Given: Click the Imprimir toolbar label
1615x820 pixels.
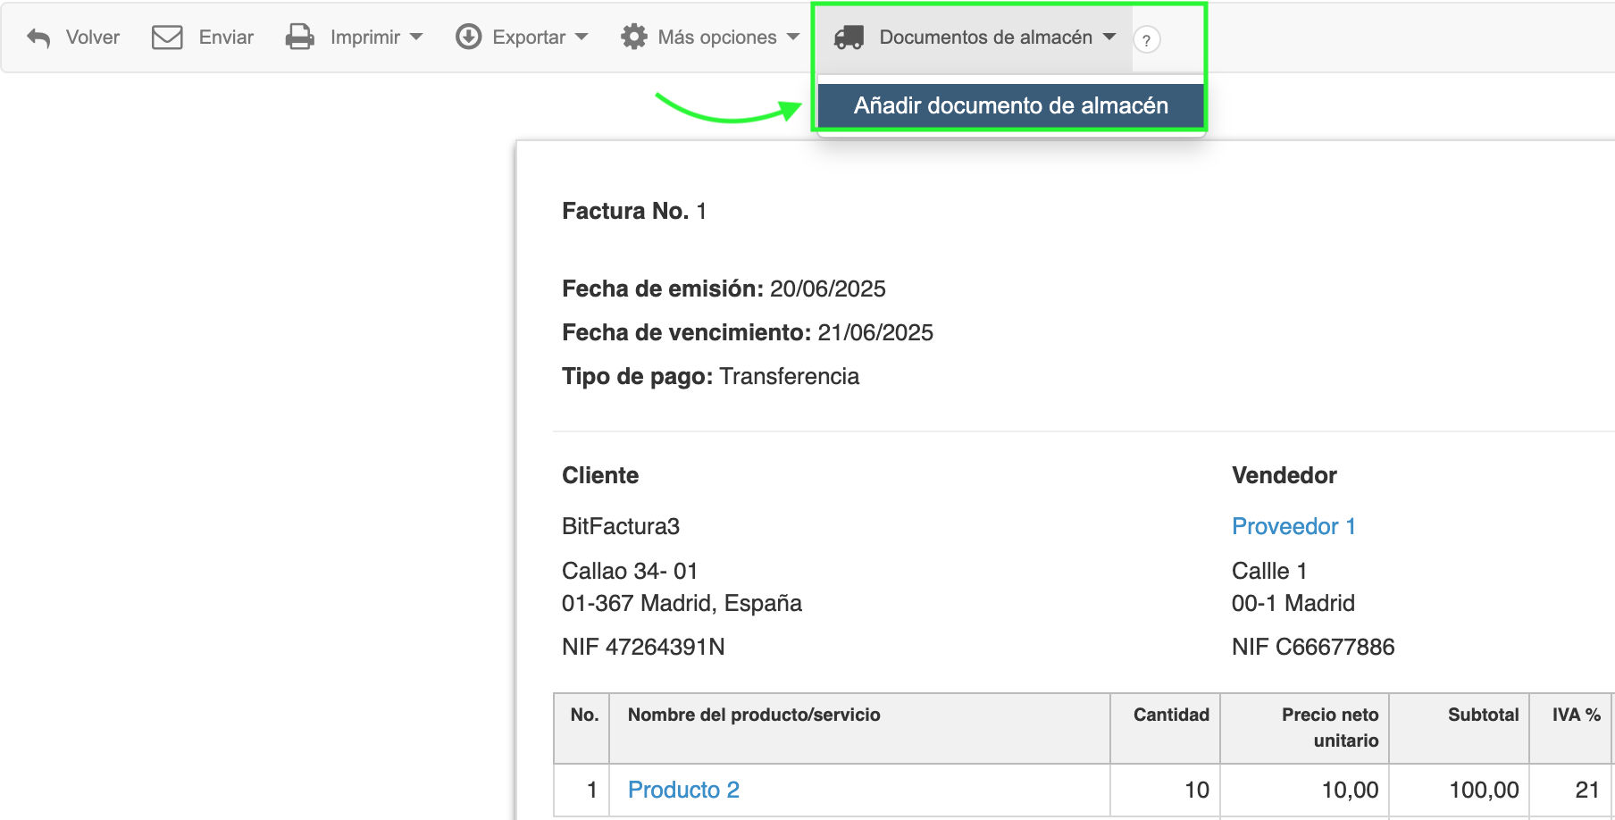Looking at the screenshot, I should click(x=364, y=38).
